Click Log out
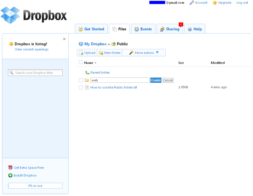 [242, 3]
